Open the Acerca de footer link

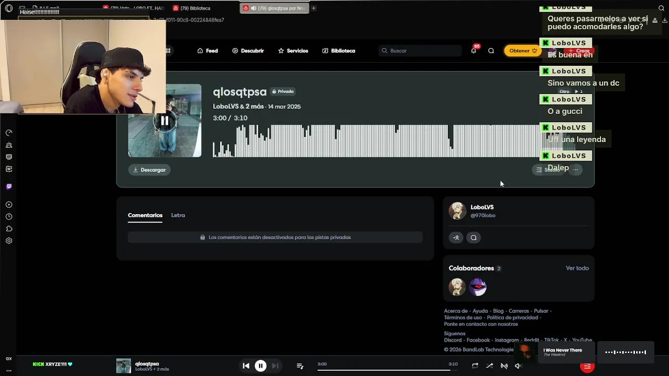pos(456,311)
